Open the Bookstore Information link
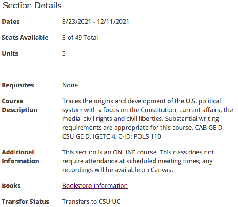 pos(95,186)
